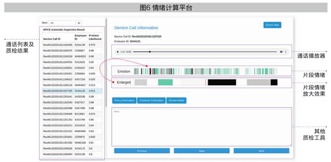Image resolution: width=331 pixels, height=162 pixels.
Task: Select the first call row with likelihood 0.975
Action: 72,45
